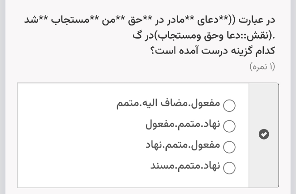Click the (۱ نمره) score label

pyautogui.click(x=262, y=67)
